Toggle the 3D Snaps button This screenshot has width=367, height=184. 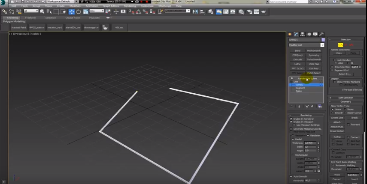pyautogui.click(x=131, y=12)
